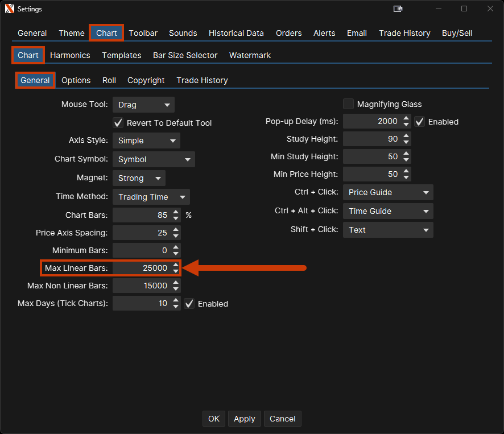Increase Max Linear Bars with up arrow
504x434 pixels.
176,264
